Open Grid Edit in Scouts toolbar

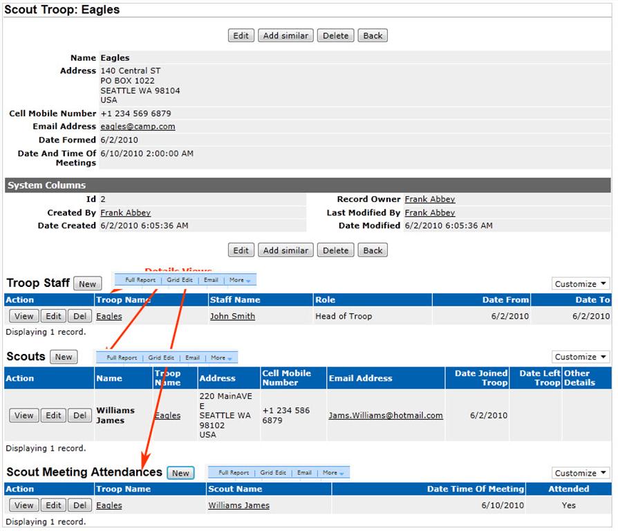[161, 358]
